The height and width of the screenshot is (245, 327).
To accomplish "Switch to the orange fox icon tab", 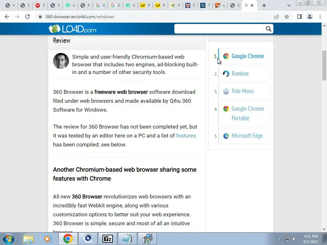I will coord(220,5).
